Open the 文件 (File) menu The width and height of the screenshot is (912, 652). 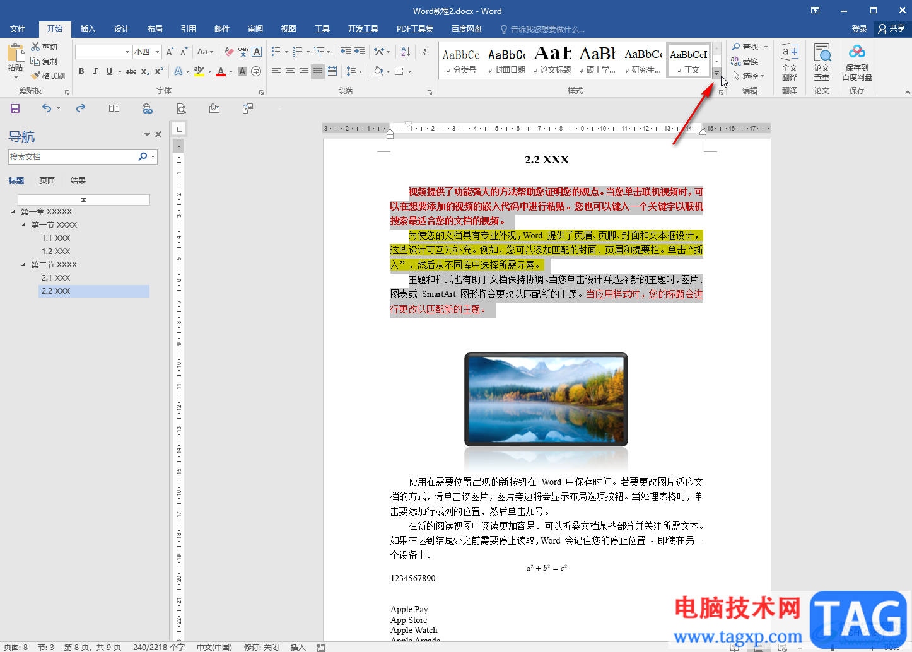(18, 29)
